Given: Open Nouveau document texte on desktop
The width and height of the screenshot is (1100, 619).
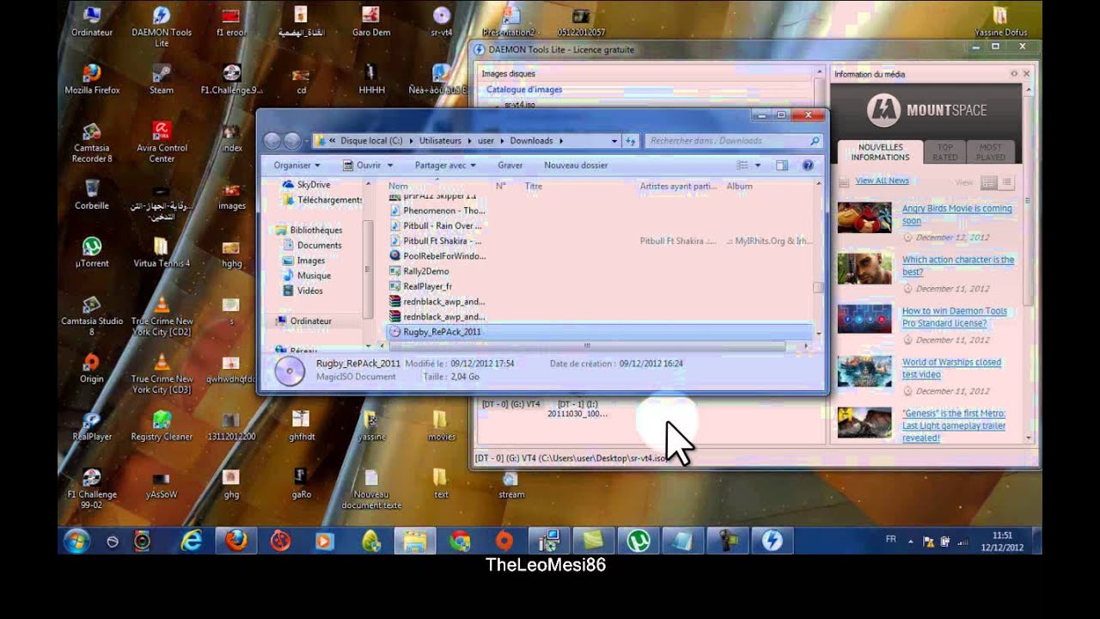Looking at the screenshot, I should pyautogui.click(x=371, y=489).
